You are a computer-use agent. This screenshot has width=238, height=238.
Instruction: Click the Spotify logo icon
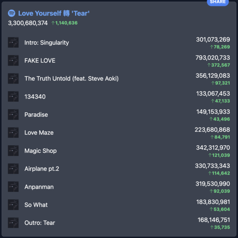(x=12, y=13)
